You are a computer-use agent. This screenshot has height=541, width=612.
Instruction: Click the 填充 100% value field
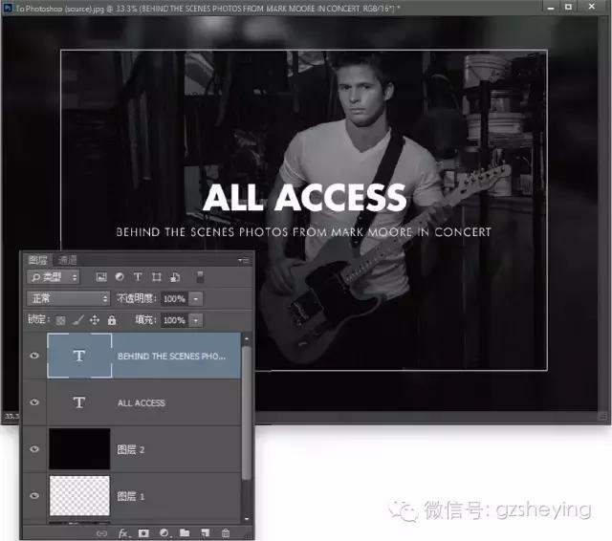pos(174,320)
